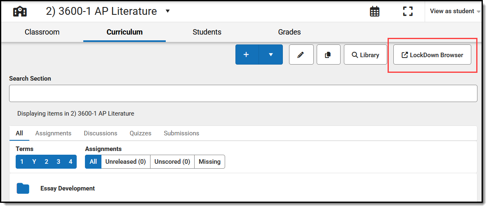Open the Essay Development folder
This screenshot has height=209, width=489.
68,188
